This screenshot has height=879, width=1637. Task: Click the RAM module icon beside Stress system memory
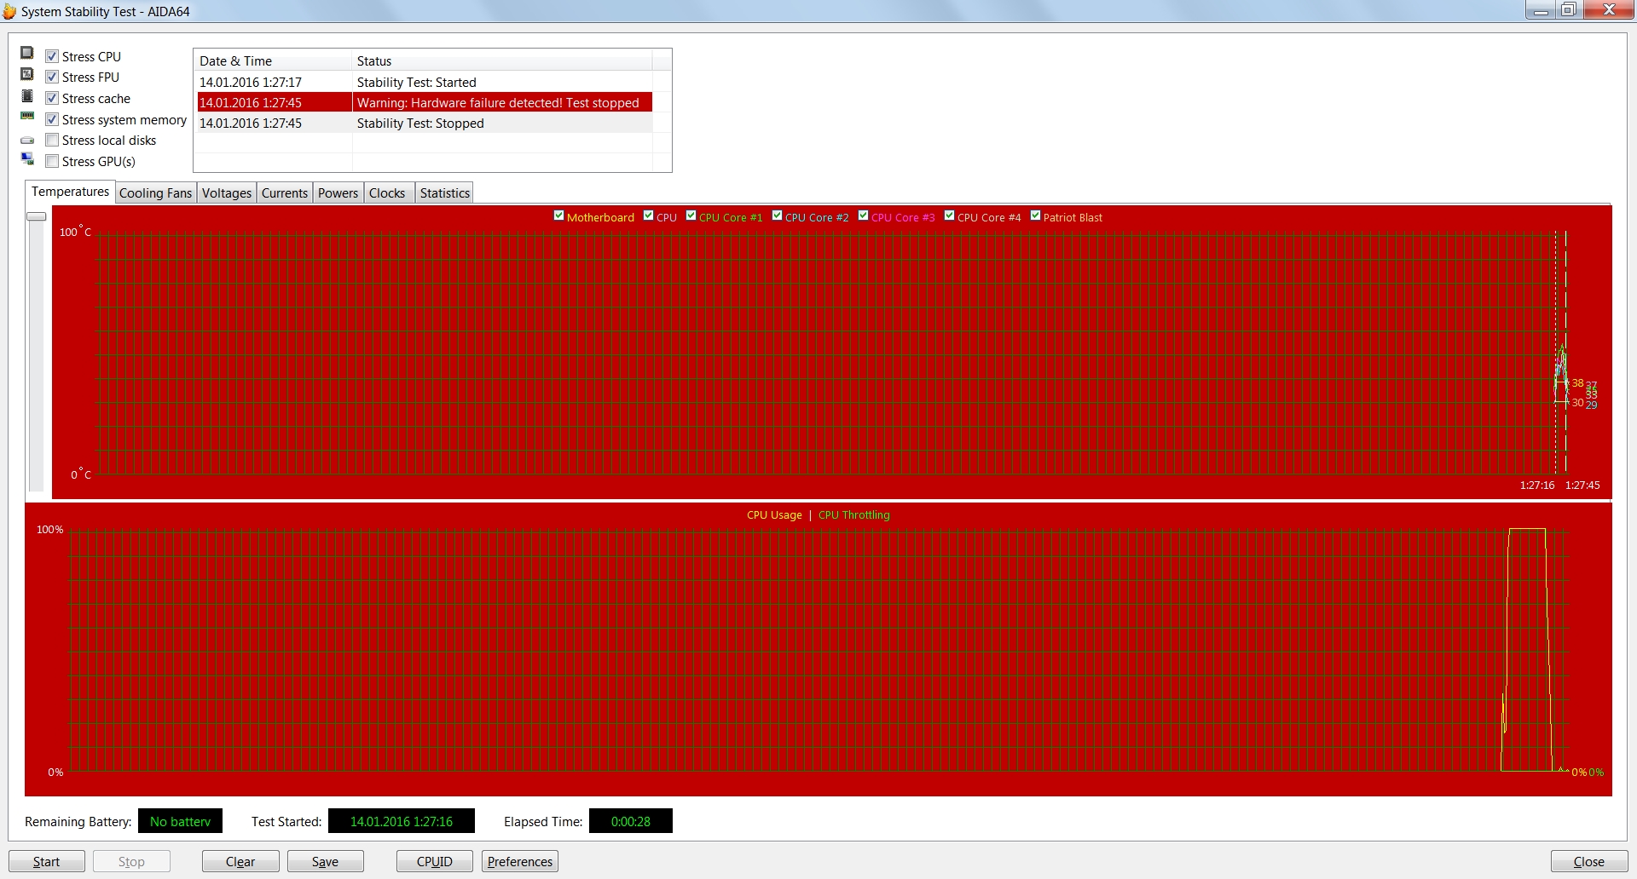27,117
